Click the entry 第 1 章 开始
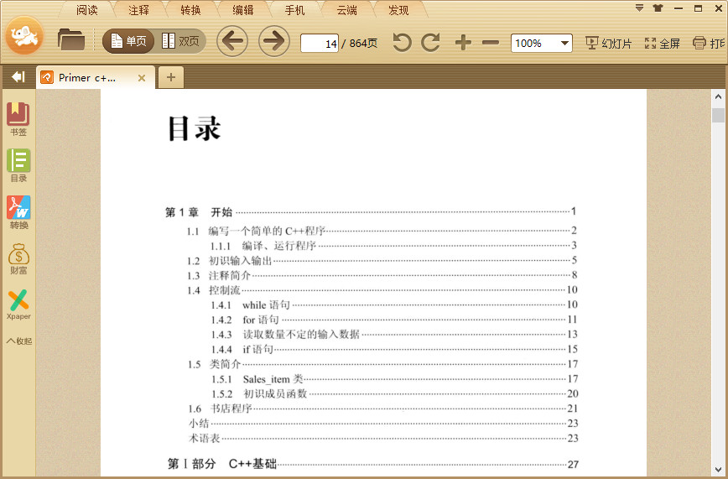728x479 pixels. point(370,212)
